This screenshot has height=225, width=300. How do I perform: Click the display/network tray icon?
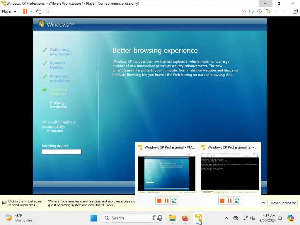tap(245, 218)
